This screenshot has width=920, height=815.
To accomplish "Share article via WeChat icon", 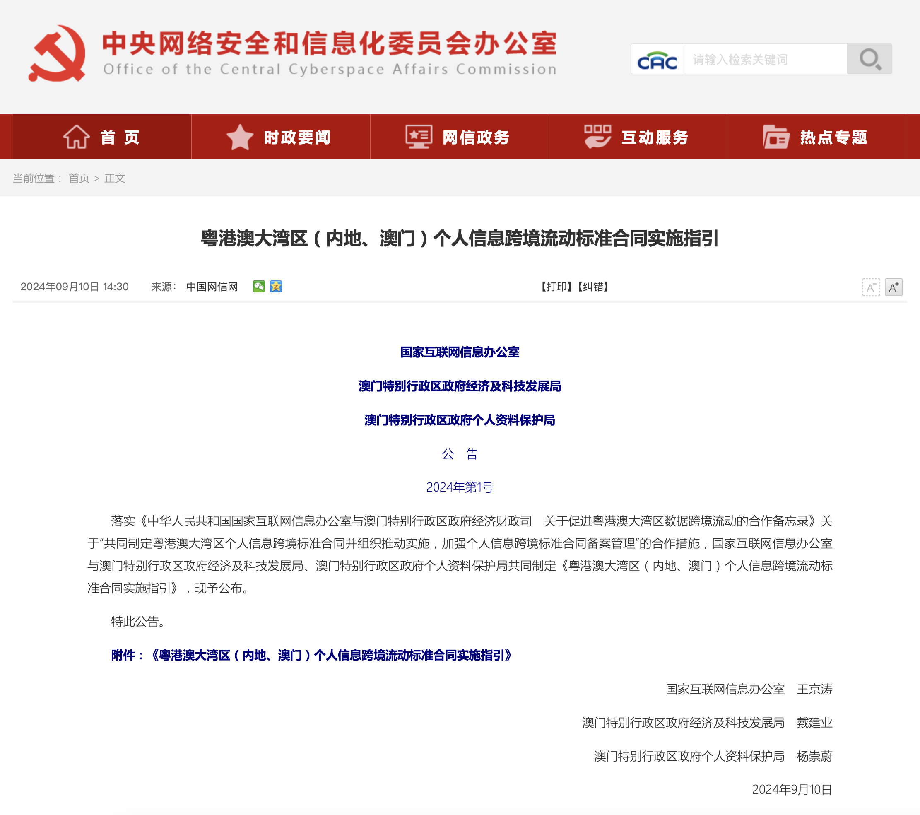I will point(259,287).
